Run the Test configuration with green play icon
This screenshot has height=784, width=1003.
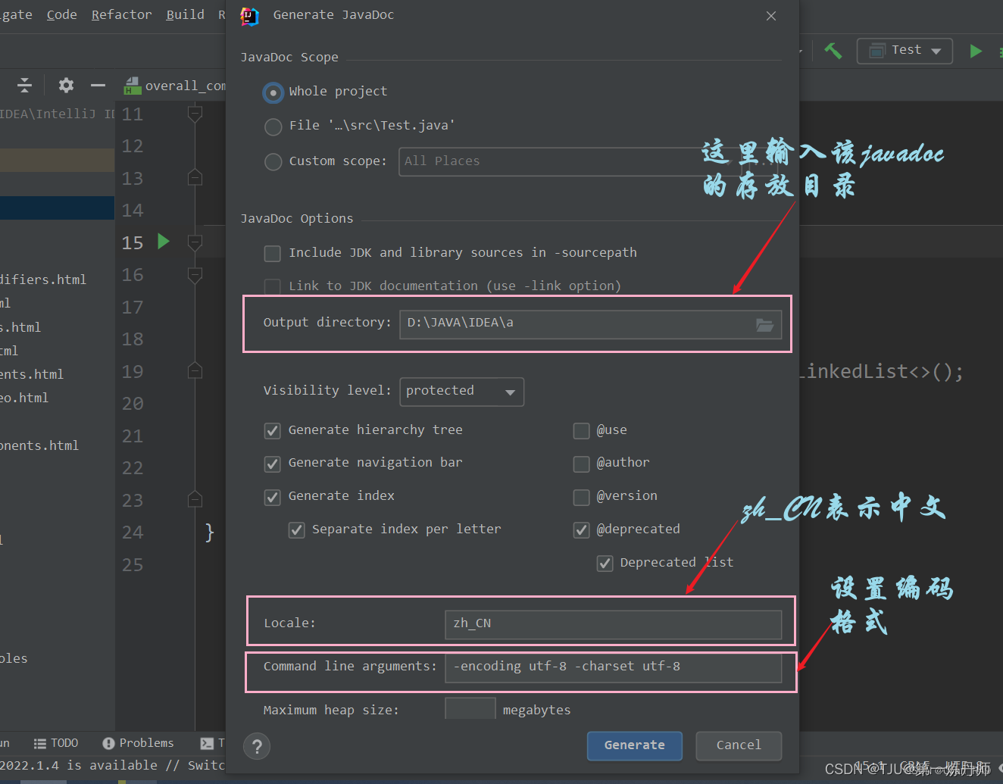(976, 51)
